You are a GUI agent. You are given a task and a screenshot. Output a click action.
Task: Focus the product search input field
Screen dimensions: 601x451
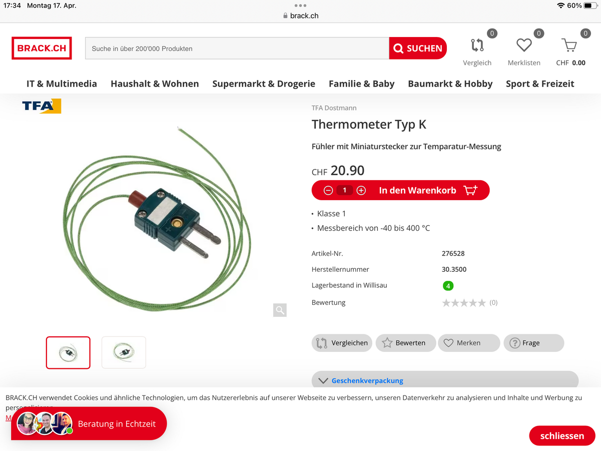[x=237, y=49]
